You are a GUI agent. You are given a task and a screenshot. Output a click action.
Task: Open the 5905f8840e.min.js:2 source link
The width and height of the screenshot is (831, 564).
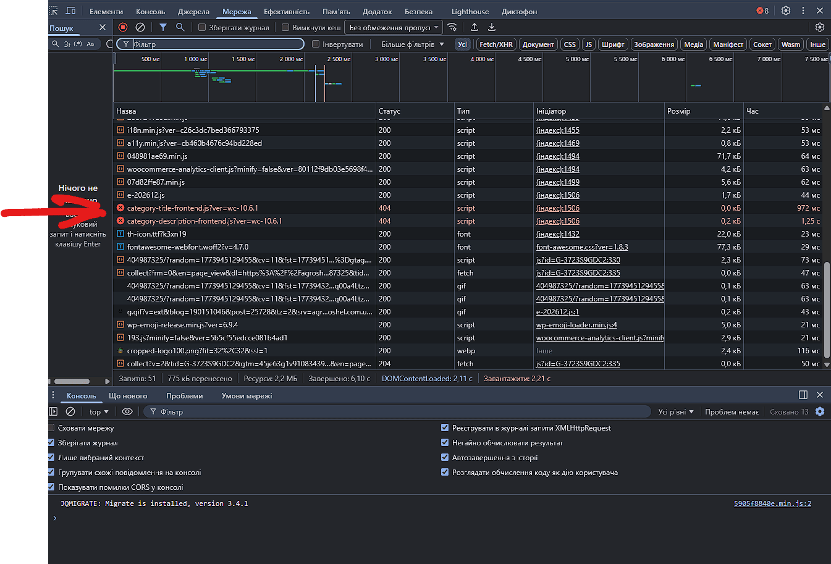[x=772, y=503]
